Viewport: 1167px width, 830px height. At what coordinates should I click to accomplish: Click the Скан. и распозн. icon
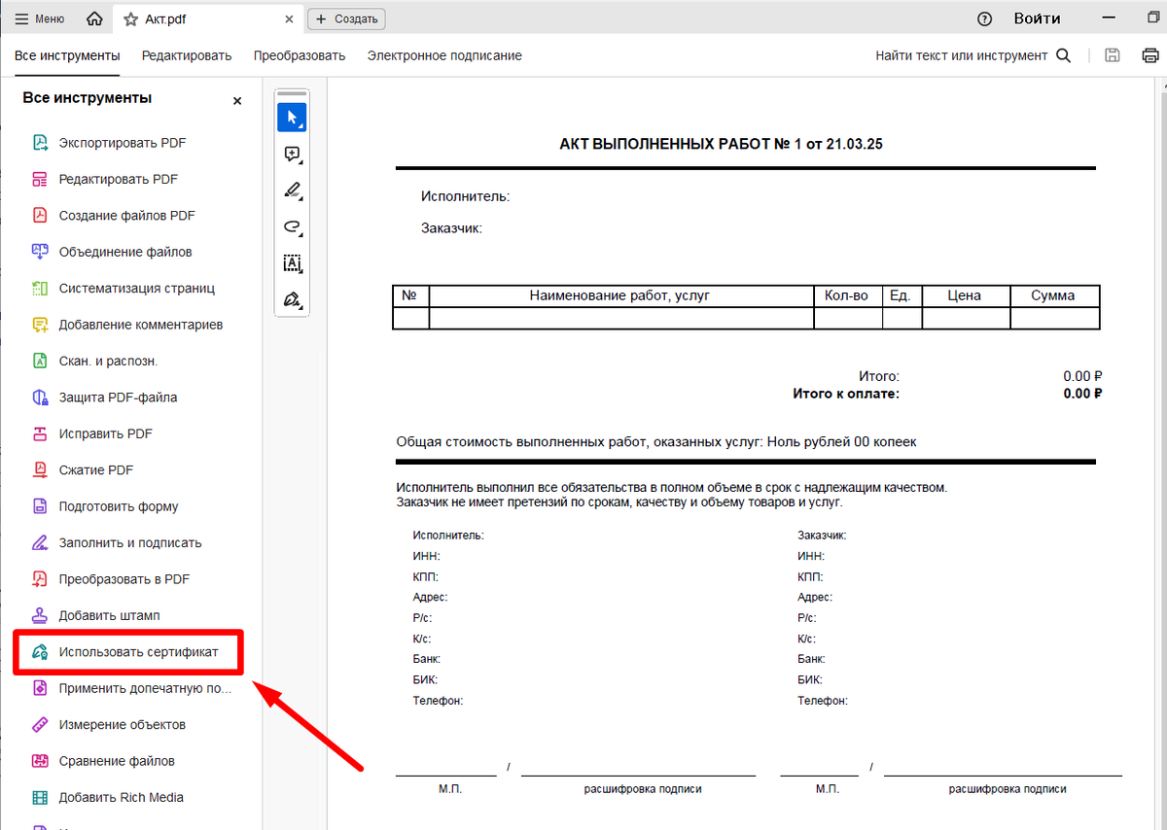[x=40, y=361]
